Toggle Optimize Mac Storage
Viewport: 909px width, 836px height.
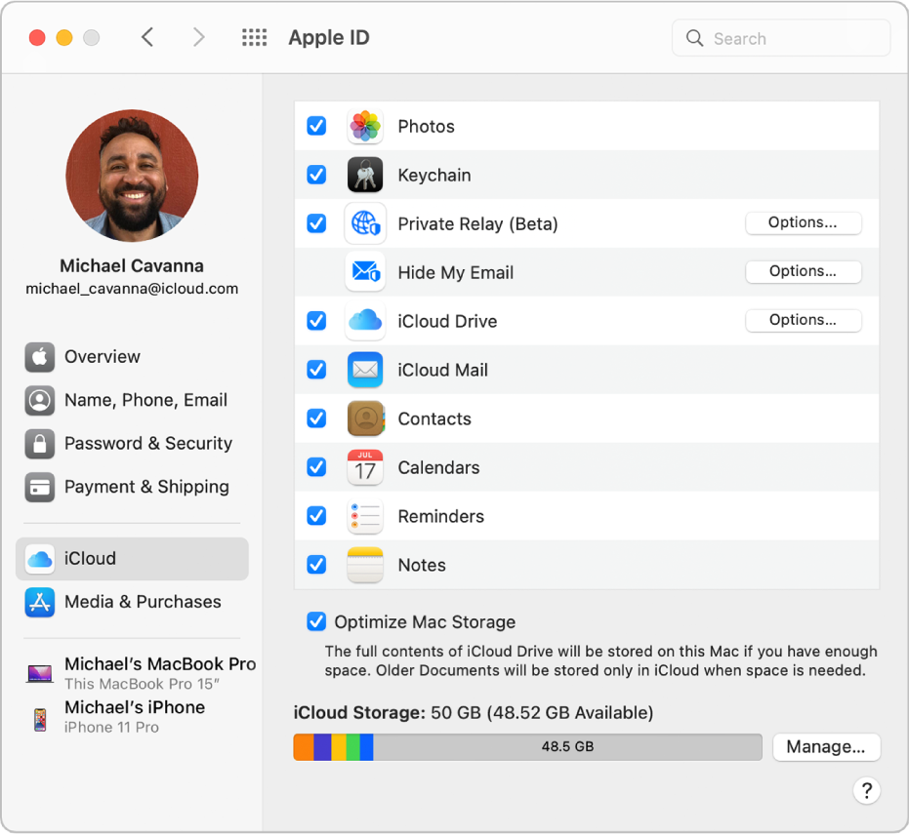(315, 621)
